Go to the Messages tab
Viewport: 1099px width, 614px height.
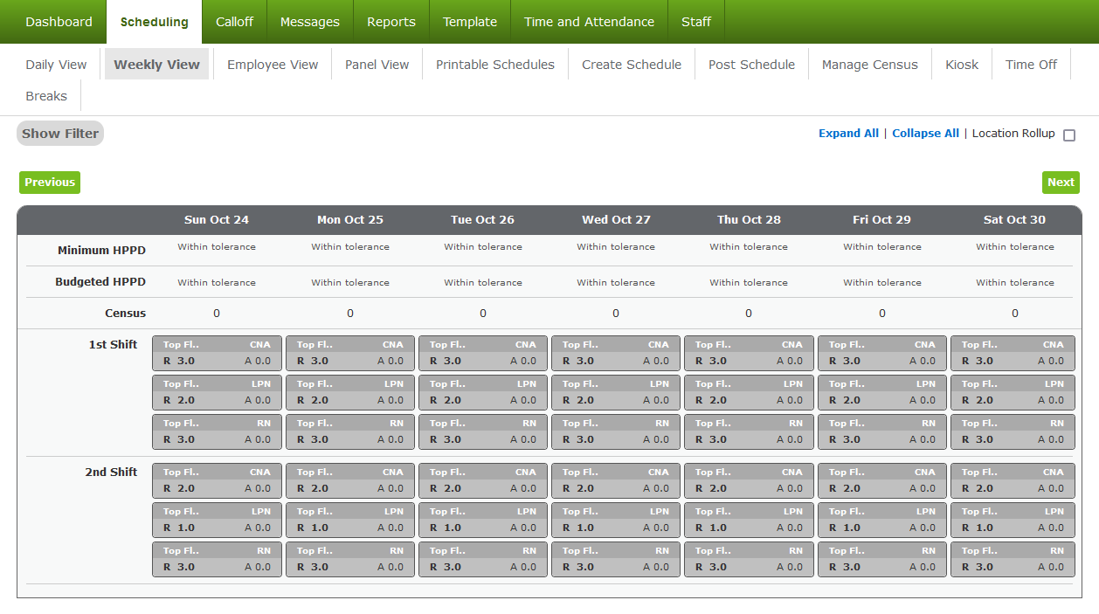point(309,21)
